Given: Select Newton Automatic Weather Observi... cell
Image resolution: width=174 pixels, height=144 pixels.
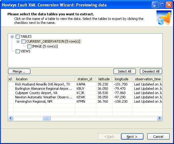Looking at the screenshot, I should click(x=44, y=97).
